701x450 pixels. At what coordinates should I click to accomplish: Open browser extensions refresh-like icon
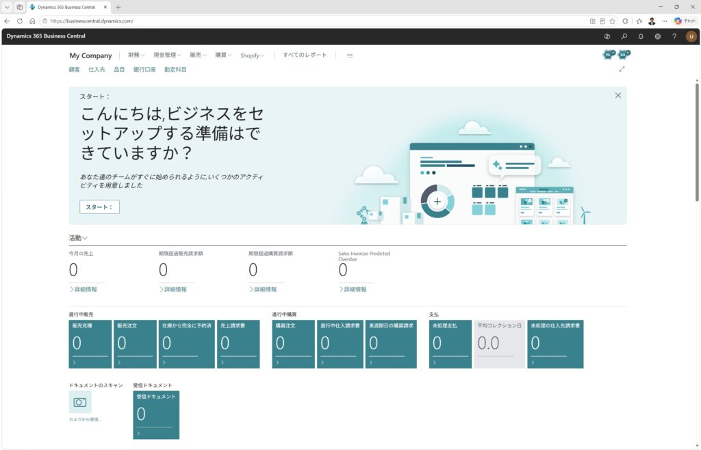(x=625, y=21)
